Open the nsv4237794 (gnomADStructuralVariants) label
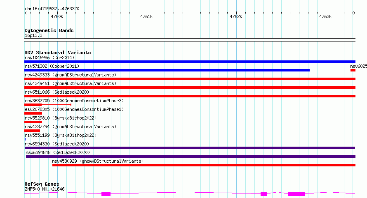367x198 pixels. point(71,127)
